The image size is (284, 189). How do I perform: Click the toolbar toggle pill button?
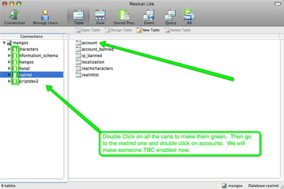coord(278,4)
